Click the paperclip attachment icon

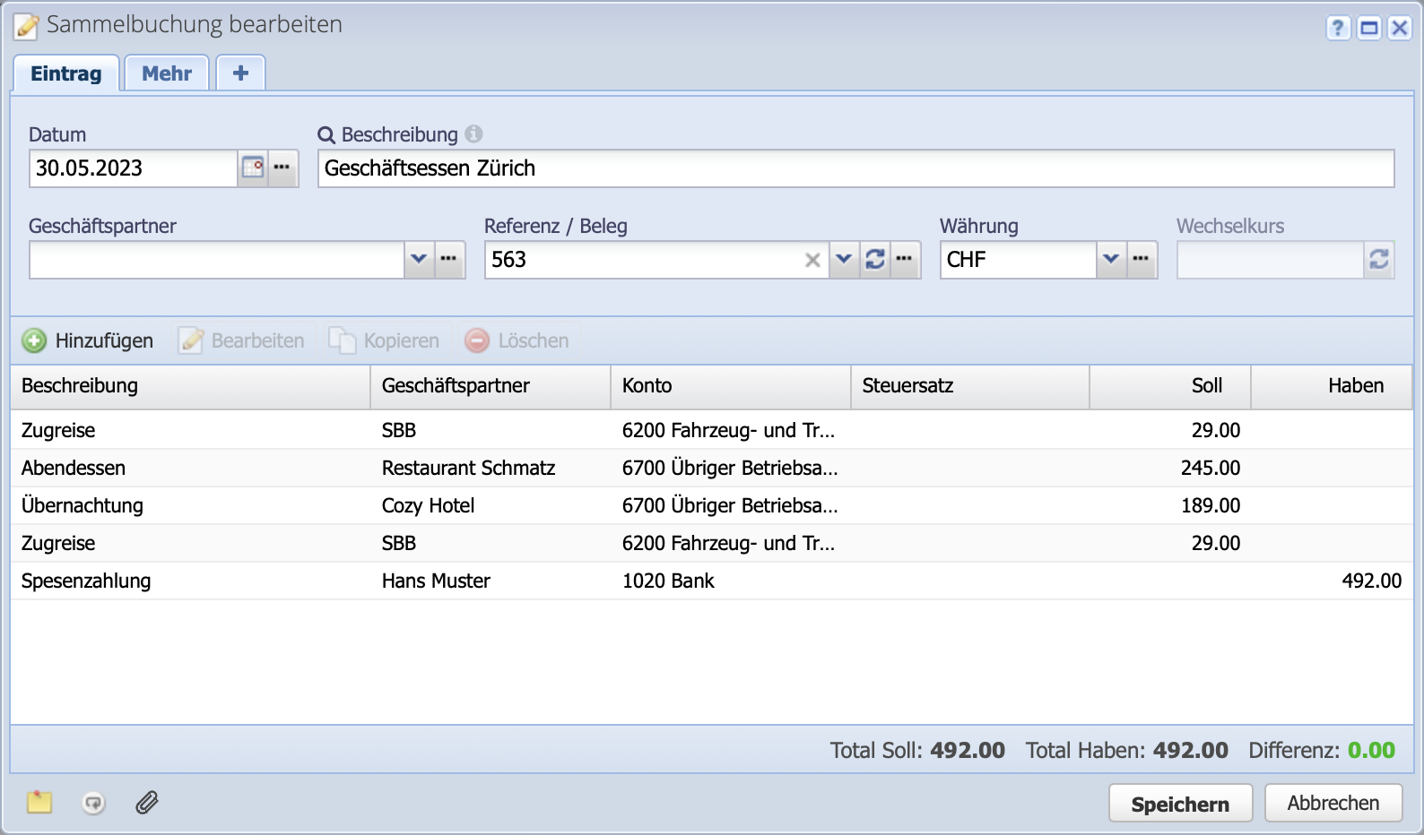pos(147,803)
